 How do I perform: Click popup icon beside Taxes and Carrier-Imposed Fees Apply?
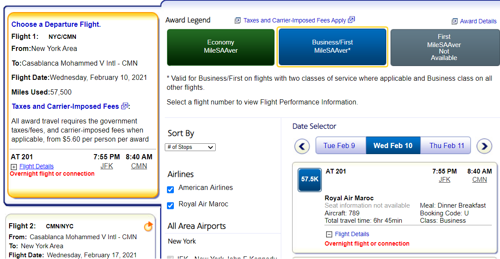point(352,20)
